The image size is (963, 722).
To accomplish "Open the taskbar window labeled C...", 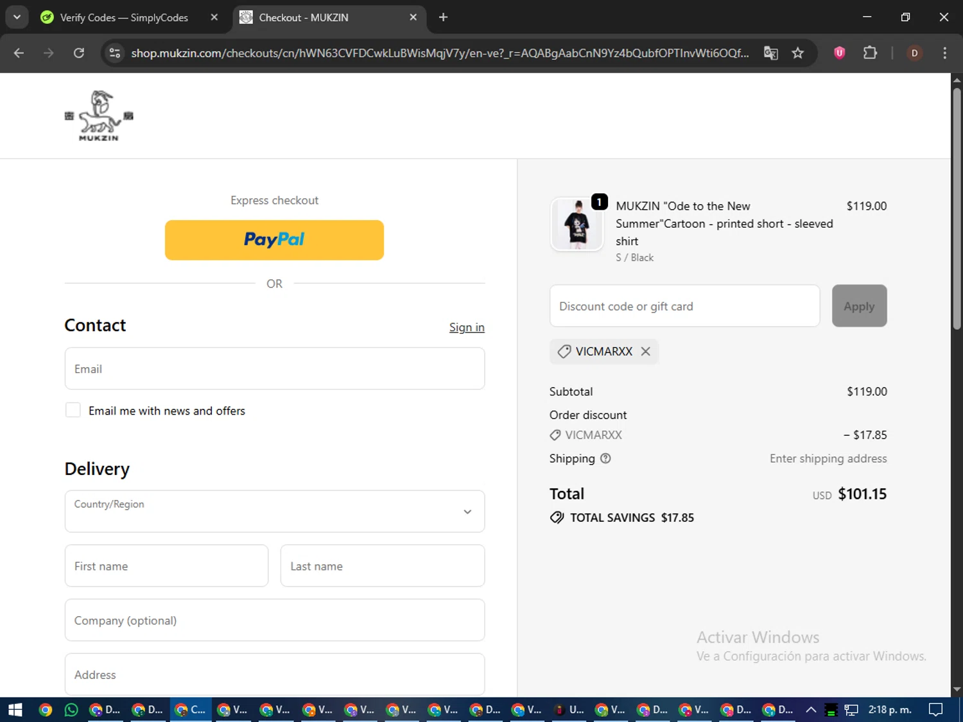I will coord(190,710).
